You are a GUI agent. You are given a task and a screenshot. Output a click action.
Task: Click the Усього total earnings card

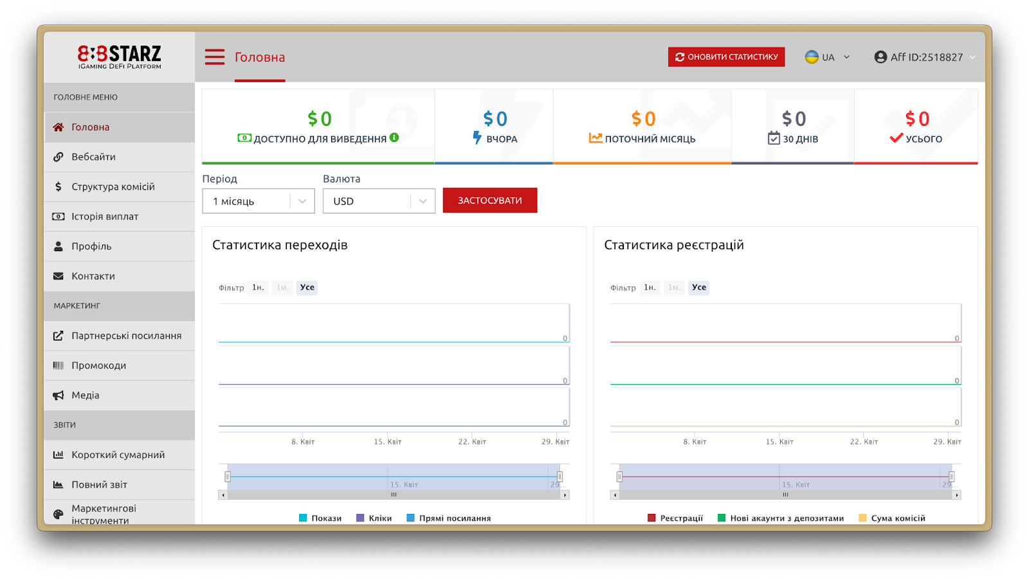pos(916,127)
